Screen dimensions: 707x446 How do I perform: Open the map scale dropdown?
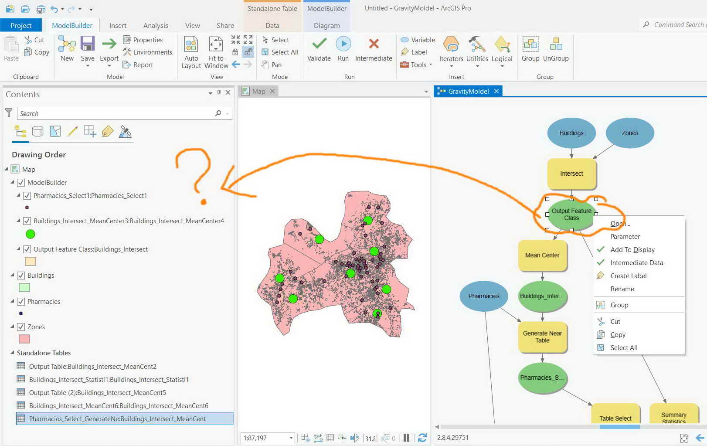pyautogui.click(x=291, y=438)
